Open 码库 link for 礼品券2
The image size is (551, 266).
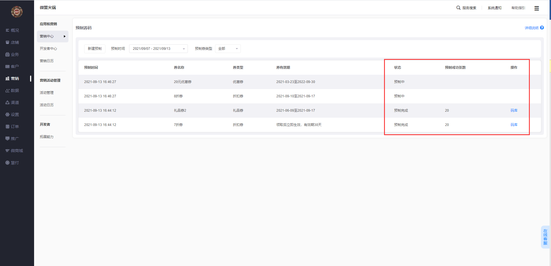coord(514,111)
